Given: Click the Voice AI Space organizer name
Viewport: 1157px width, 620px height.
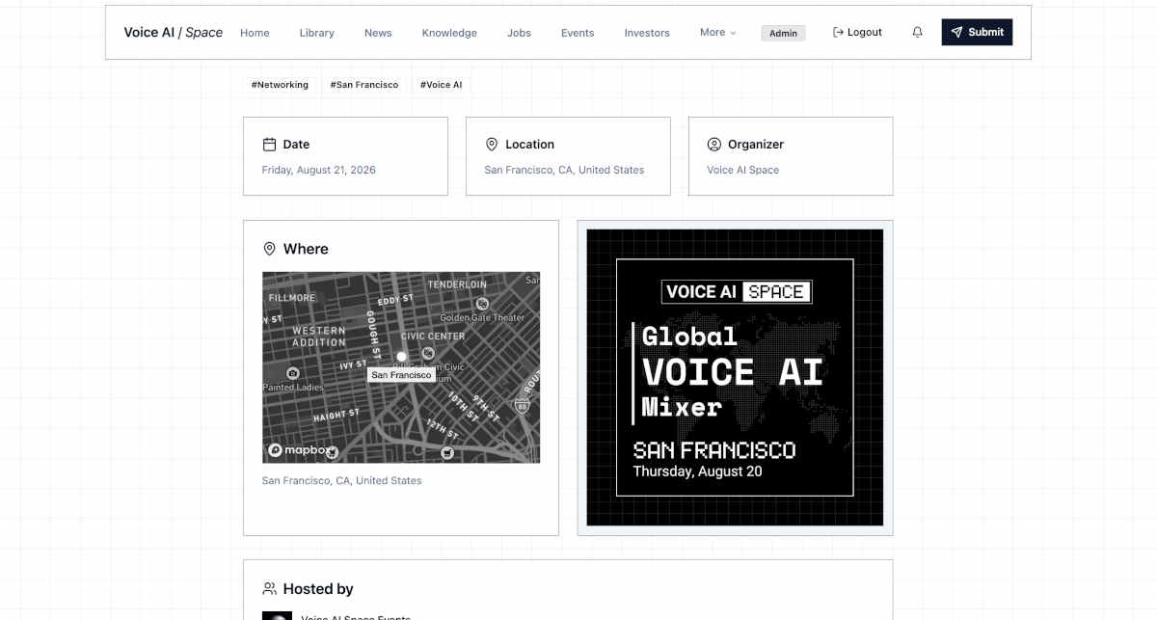Looking at the screenshot, I should pos(743,170).
